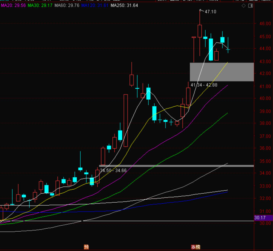Viewport: 273px width, 251px height.
Task: Click the 32.00 price axis label
Action: (x=265, y=198)
